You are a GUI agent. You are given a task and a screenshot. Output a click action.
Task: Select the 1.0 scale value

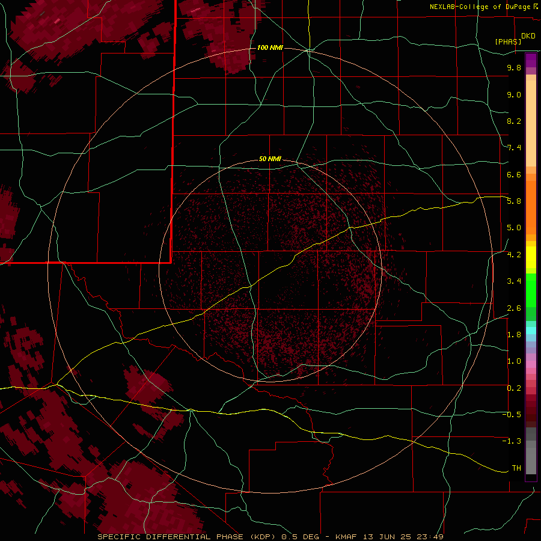click(514, 361)
